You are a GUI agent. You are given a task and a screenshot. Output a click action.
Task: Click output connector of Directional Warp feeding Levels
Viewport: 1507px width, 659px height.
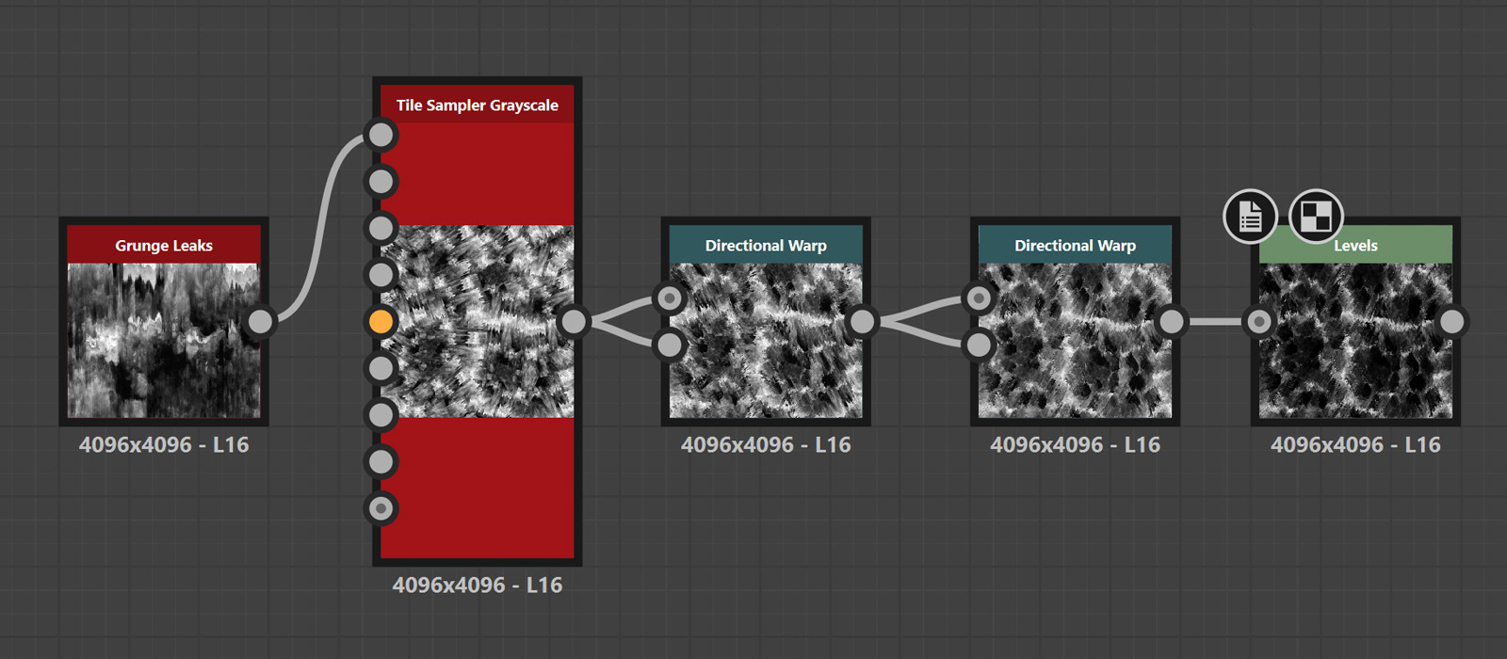pos(1172,322)
